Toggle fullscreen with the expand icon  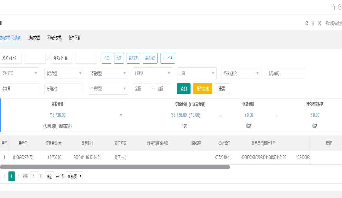pos(320,23)
